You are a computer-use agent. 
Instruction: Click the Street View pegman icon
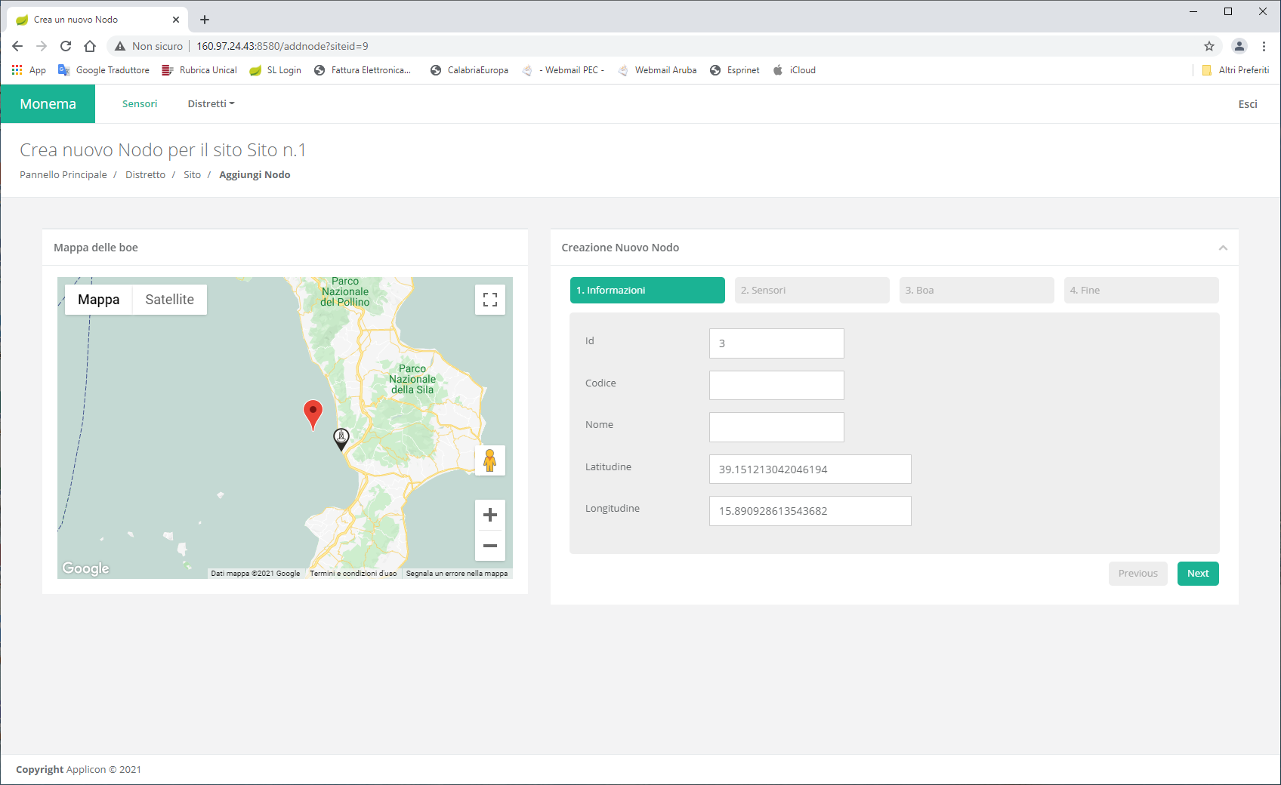pyautogui.click(x=489, y=460)
